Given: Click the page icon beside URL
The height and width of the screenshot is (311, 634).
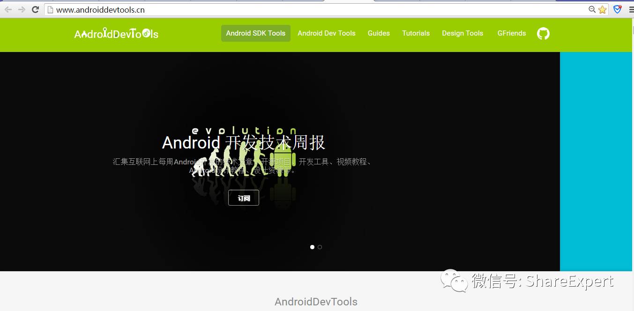Looking at the screenshot, I should [x=50, y=9].
